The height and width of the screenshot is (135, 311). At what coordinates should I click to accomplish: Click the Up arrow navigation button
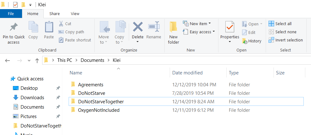click(37, 60)
